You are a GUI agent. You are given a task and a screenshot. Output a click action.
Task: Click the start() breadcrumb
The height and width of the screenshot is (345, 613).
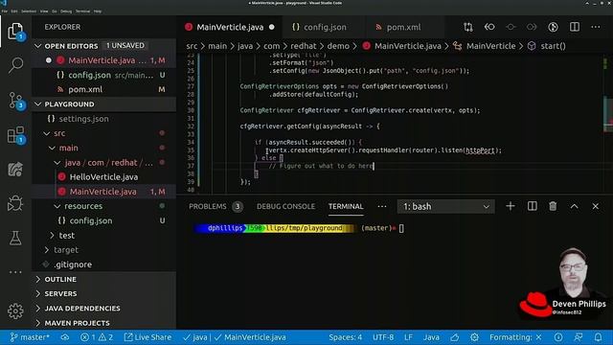pyautogui.click(x=547, y=46)
